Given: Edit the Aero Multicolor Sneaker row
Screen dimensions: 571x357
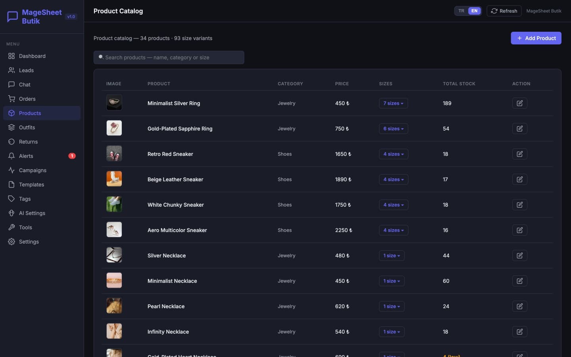Looking at the screenshot, I should 519,230.
